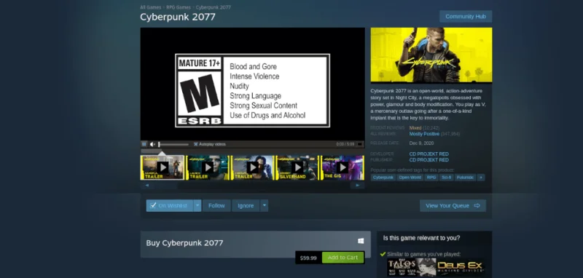Select the Sci-fi tag

coord(447,178)
